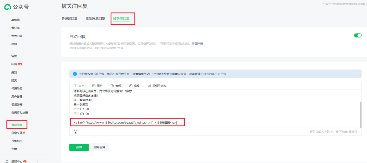Click the bell icon beside 通知中心
The width and height of the screenshot is (367, 163).
[x=7, y=161]
